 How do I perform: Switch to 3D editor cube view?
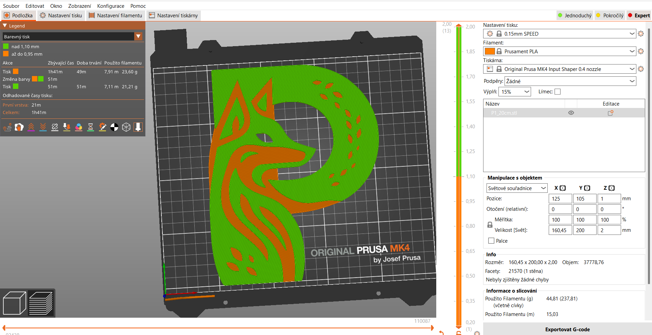[x=14, y=303]
